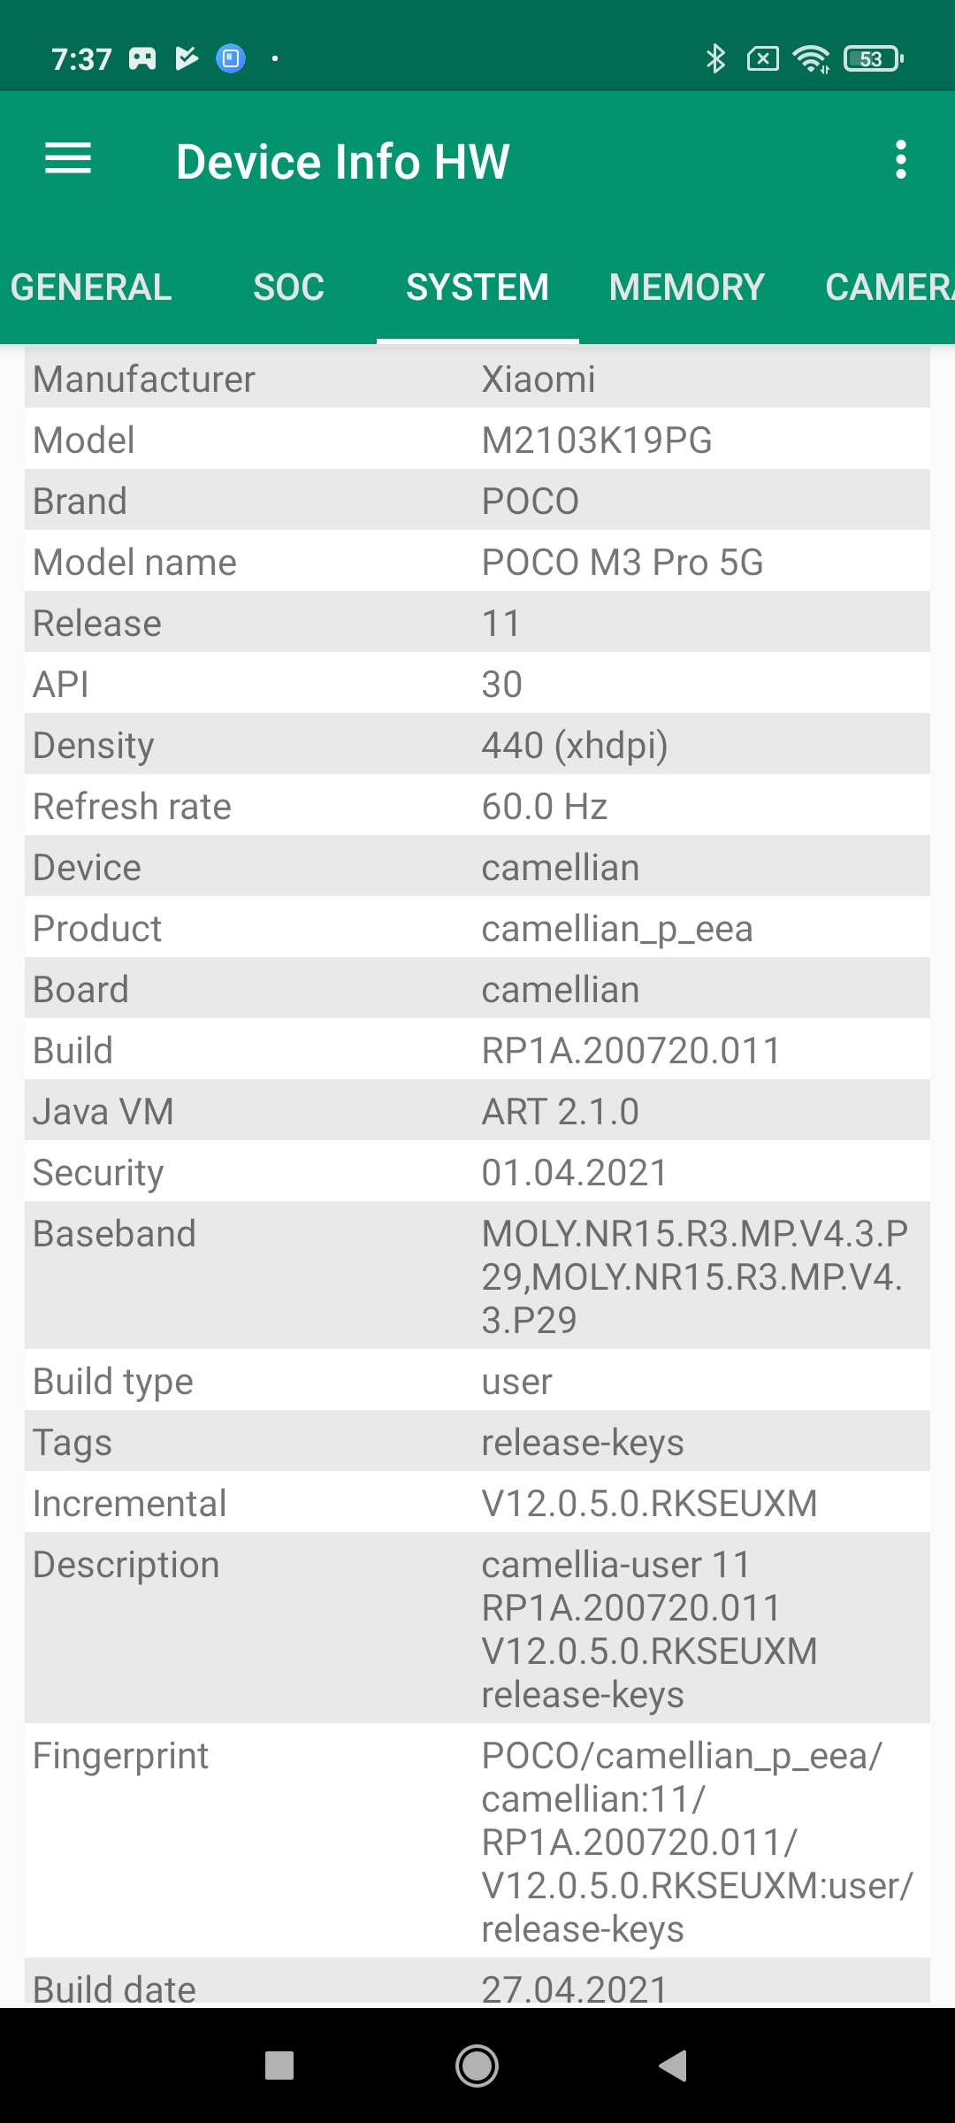955x2123 pixels.
Task: Tap the Wi-Fi status bar icon
Action: point(810,59)
